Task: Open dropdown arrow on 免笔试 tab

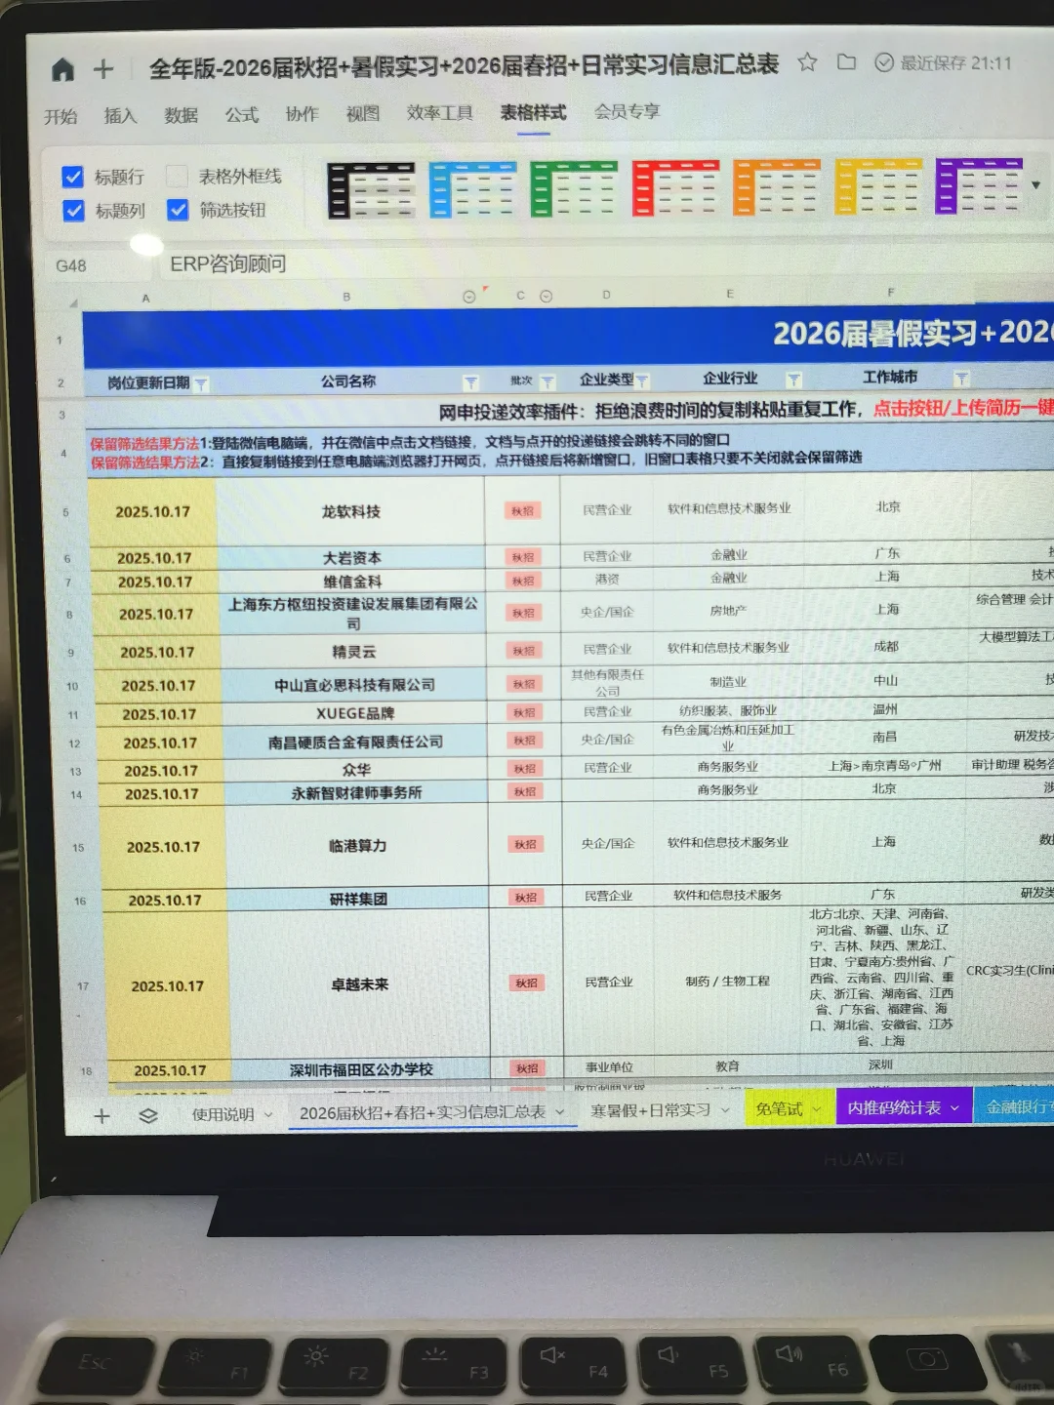Action: click(x=816, y=1108)
